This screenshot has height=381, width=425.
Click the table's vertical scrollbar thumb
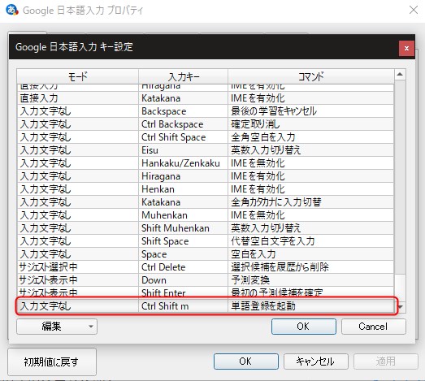click(x=400, y=288)
